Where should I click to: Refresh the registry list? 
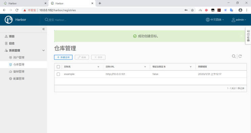coord(240,56)
